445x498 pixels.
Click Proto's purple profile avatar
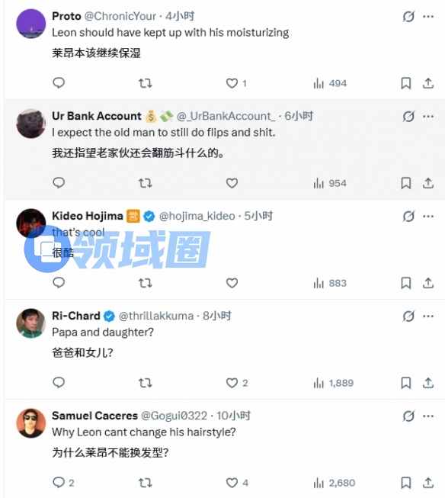click(x=30, y=24)
